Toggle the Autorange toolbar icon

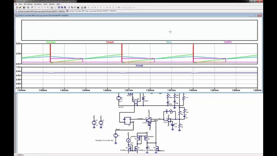52,7
